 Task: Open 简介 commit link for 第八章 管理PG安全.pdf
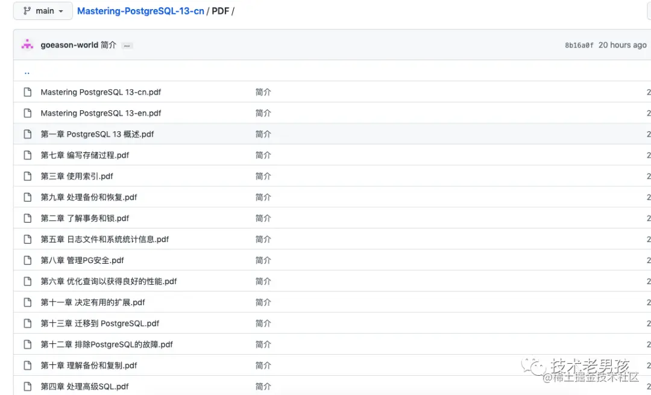(263, 260)
